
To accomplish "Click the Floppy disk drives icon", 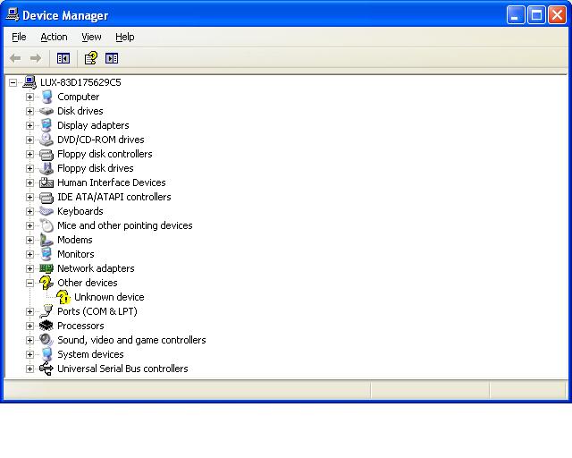I will click(x=46, y=168).
